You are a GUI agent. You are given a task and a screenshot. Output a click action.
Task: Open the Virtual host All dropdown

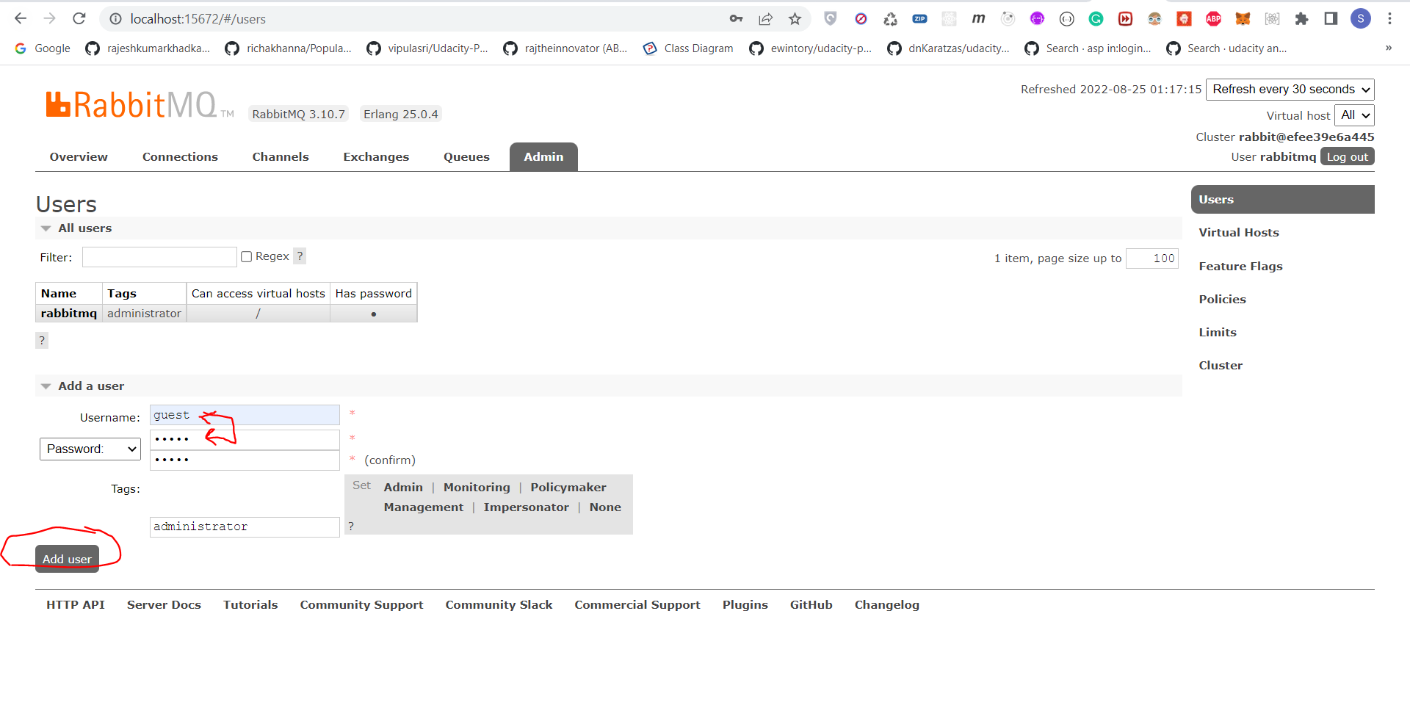[1354, 115]
